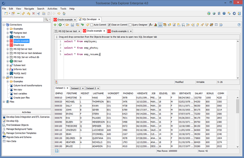Expand the Files tree node
244x158 pixels.
click(4, 102)
